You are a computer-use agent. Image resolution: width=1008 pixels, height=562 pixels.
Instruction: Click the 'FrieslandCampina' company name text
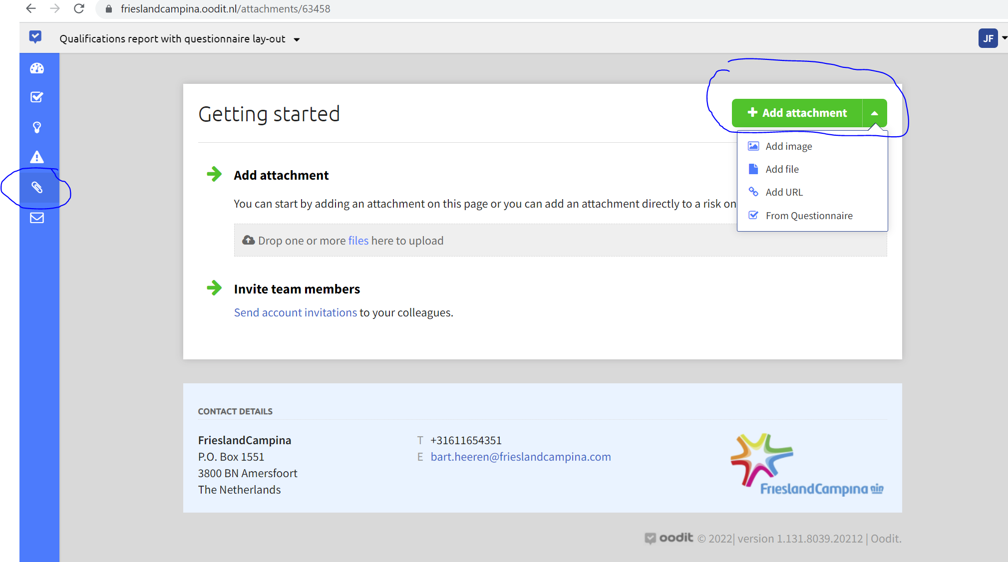coord(245,440)
